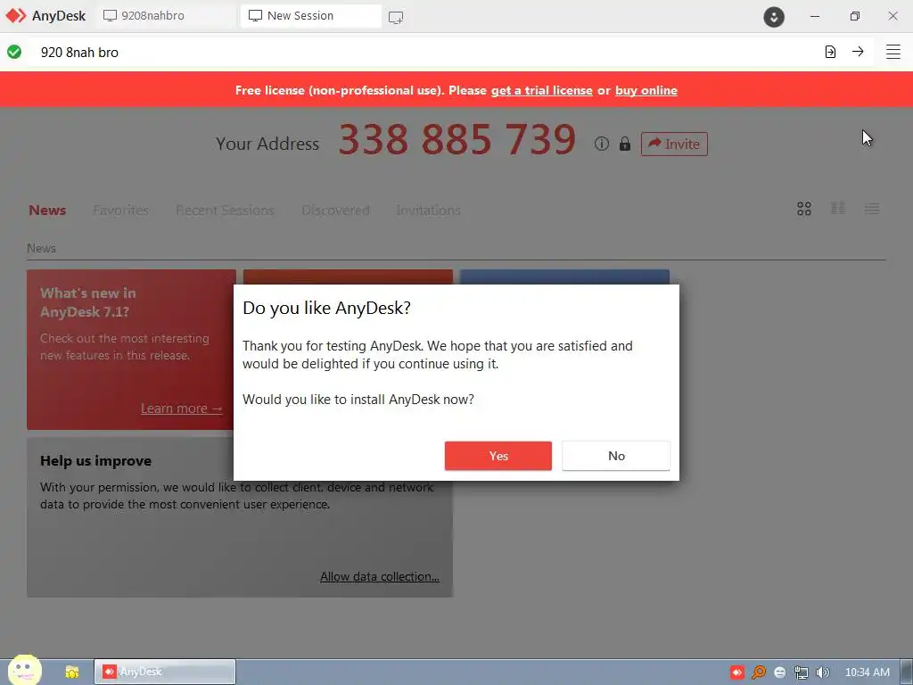This screenshot has height=685, width=913.
Task: Open the Discovered tab
Action: tap(335, 210)
